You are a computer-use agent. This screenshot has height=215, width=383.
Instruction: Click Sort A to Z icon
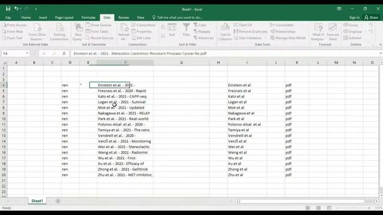pos(163,27)
